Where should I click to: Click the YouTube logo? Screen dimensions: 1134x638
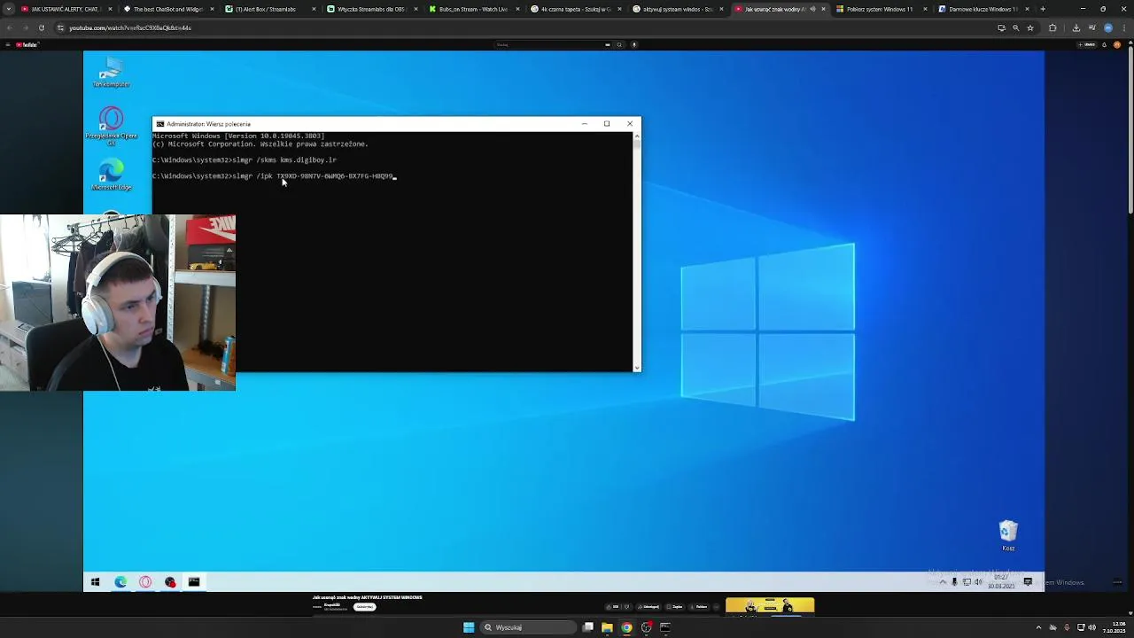tap(27, 44)
